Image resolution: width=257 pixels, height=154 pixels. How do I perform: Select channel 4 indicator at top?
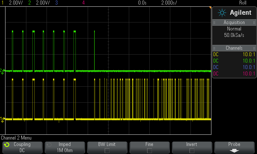click(84, 3)
